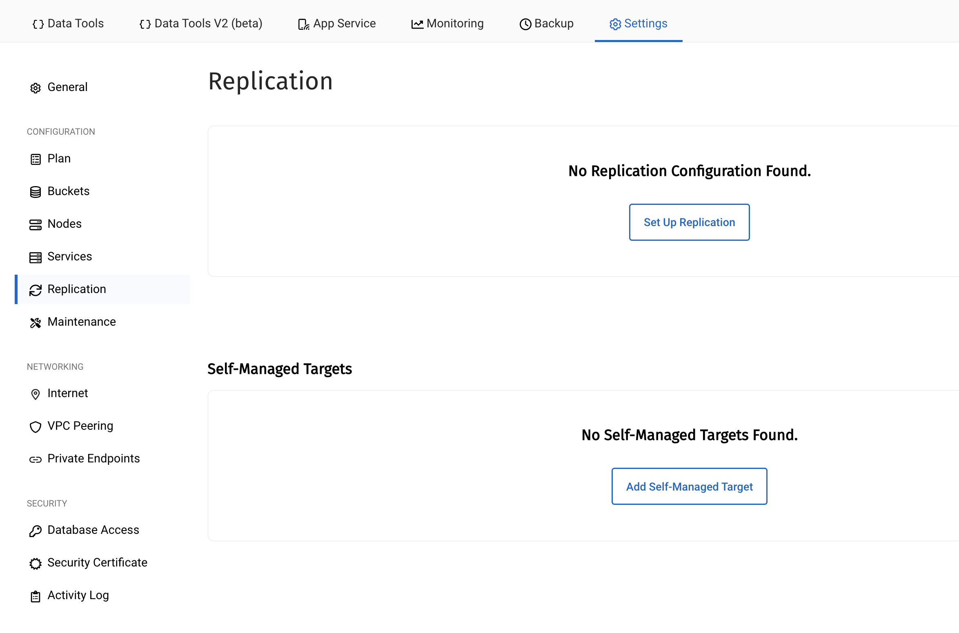Select Replication in the sidebar
The image size is (959, 633).
click(x=102, y=289)
